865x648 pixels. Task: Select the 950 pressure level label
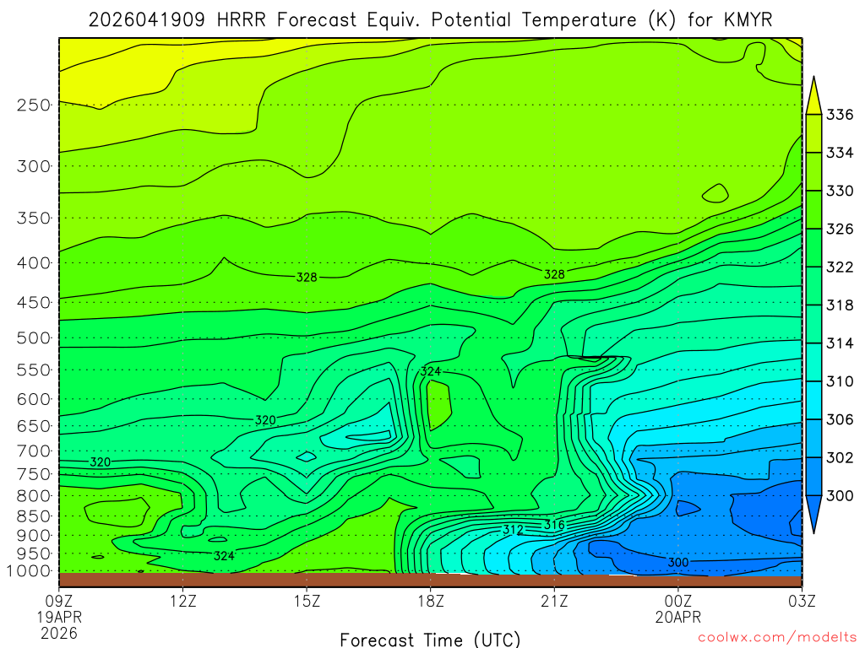[34, 553]
